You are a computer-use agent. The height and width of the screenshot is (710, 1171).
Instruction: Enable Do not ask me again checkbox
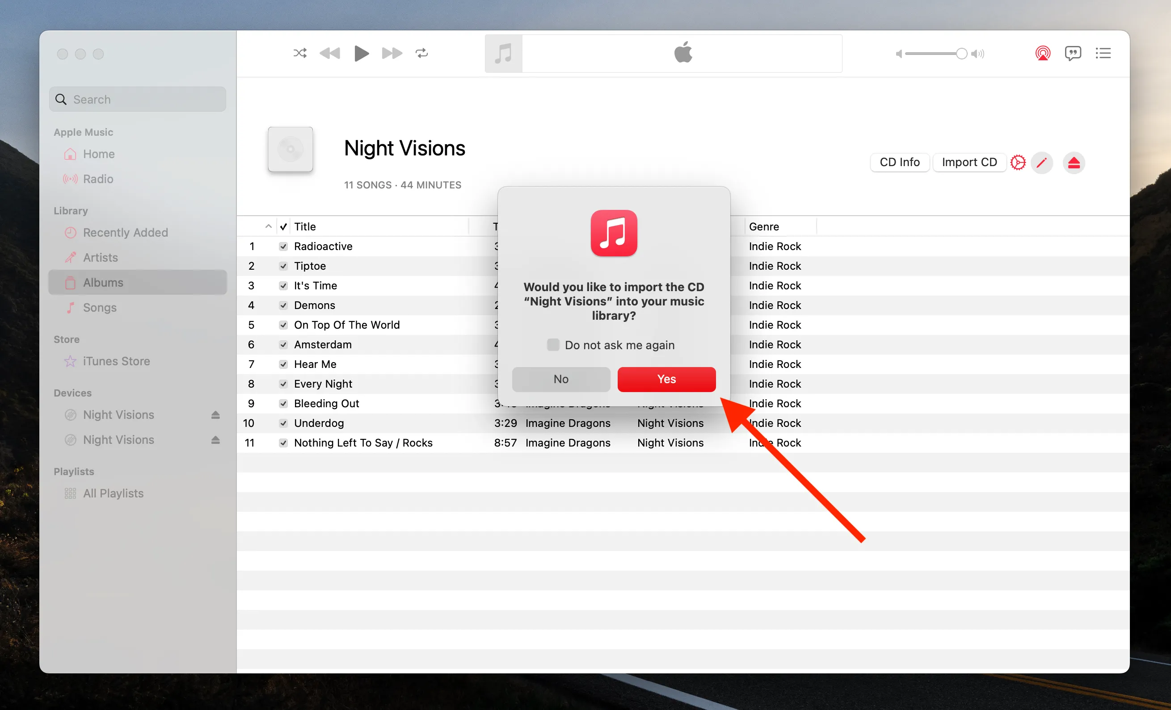(x=553, y=345)
